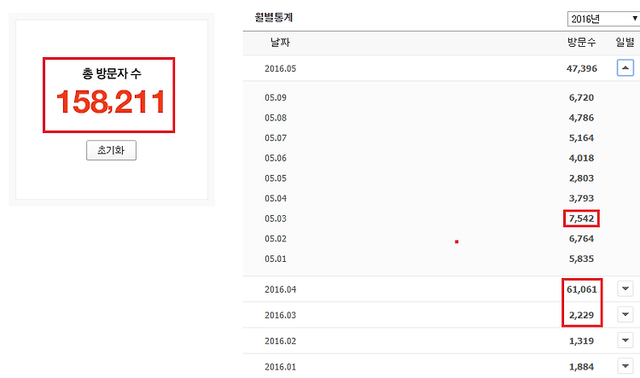The image size is (640, 378).
Task: Select the 05.01 date row
Action: tap(276, 259)
